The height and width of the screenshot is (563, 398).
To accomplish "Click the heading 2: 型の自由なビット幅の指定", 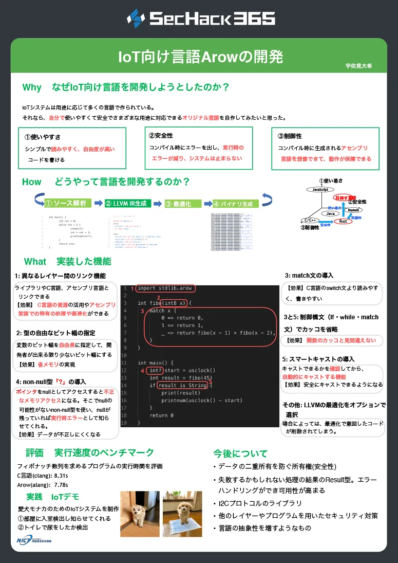I will coord(55,333).
